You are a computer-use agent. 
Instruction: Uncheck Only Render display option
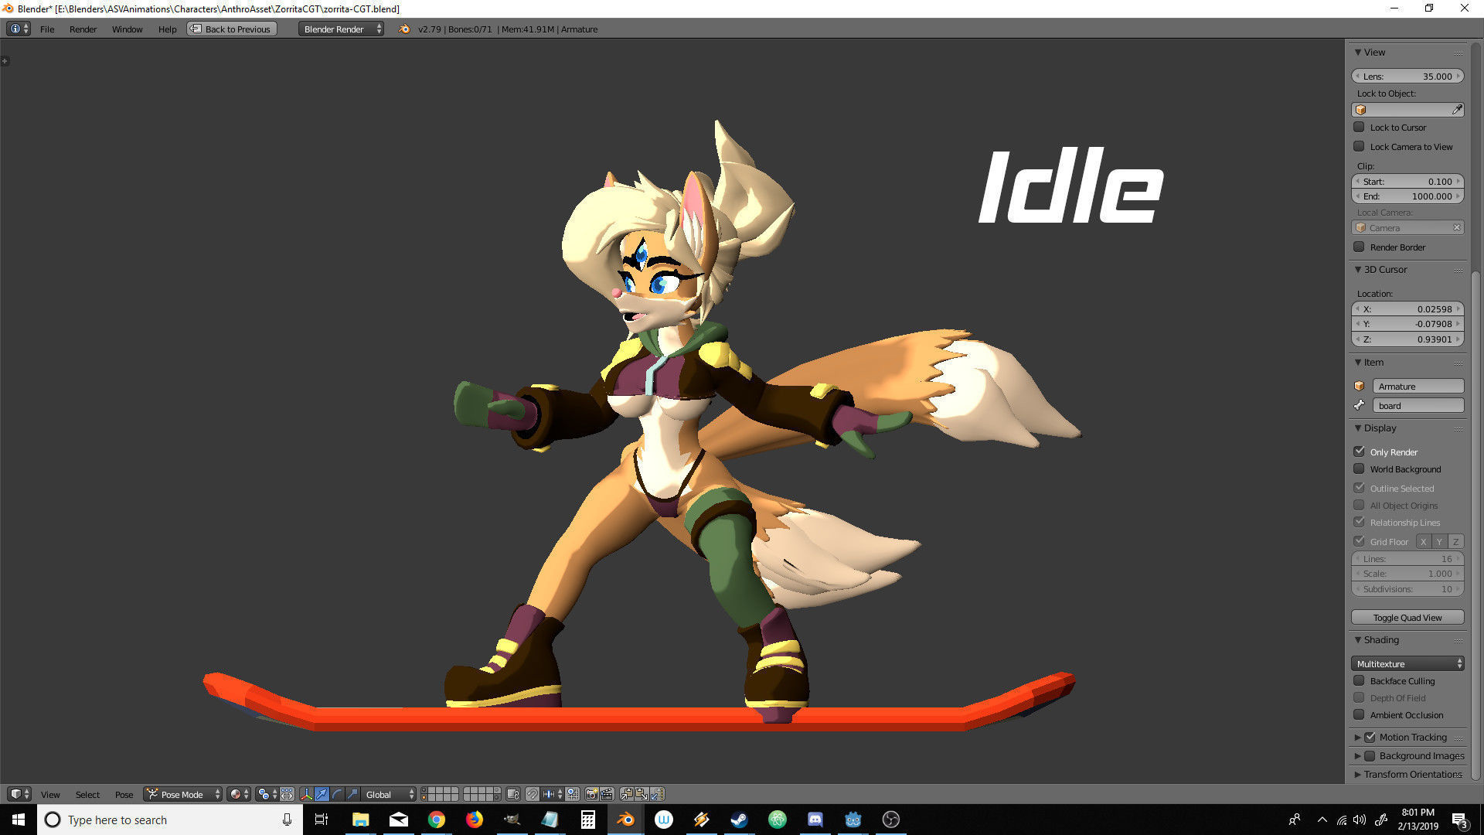[x=1359, y=452]
